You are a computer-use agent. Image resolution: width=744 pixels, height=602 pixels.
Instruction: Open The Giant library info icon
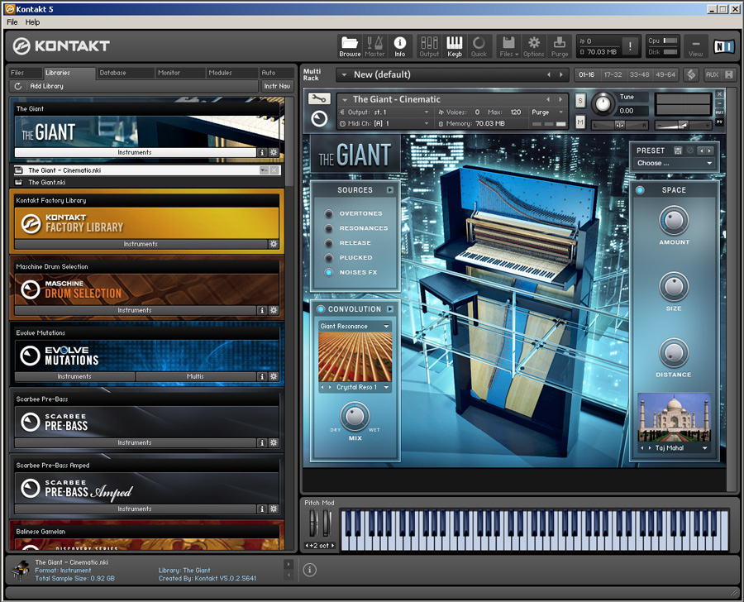click(x=261, y=152)
